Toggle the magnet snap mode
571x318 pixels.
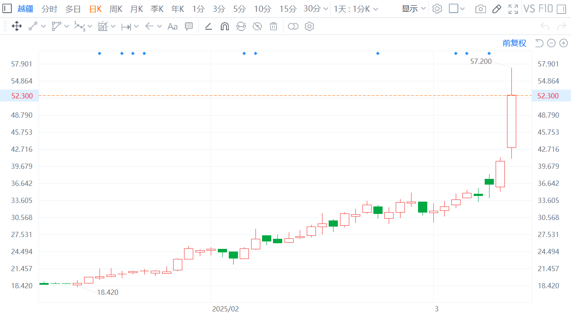224,26
